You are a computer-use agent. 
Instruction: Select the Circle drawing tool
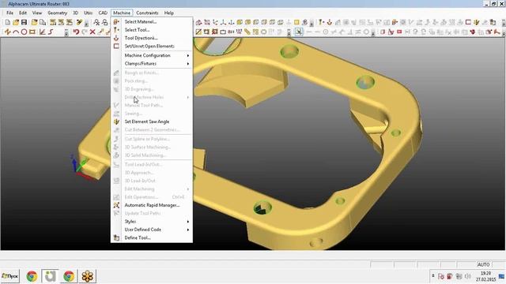pos(24,32)
